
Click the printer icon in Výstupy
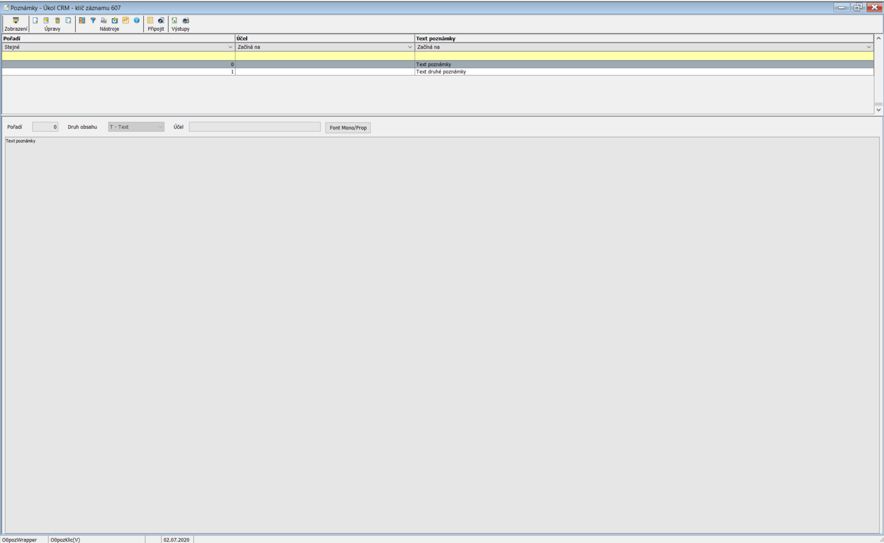tap(186, 21)
